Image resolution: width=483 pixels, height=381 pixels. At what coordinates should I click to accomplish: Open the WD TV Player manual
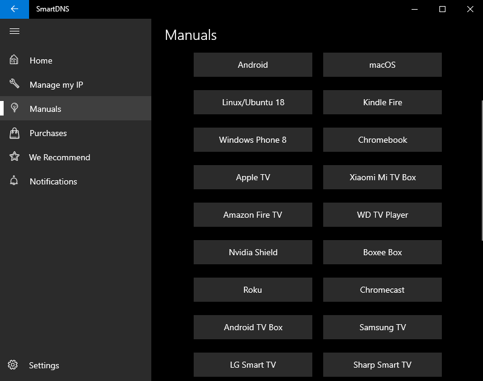point(383,215)
